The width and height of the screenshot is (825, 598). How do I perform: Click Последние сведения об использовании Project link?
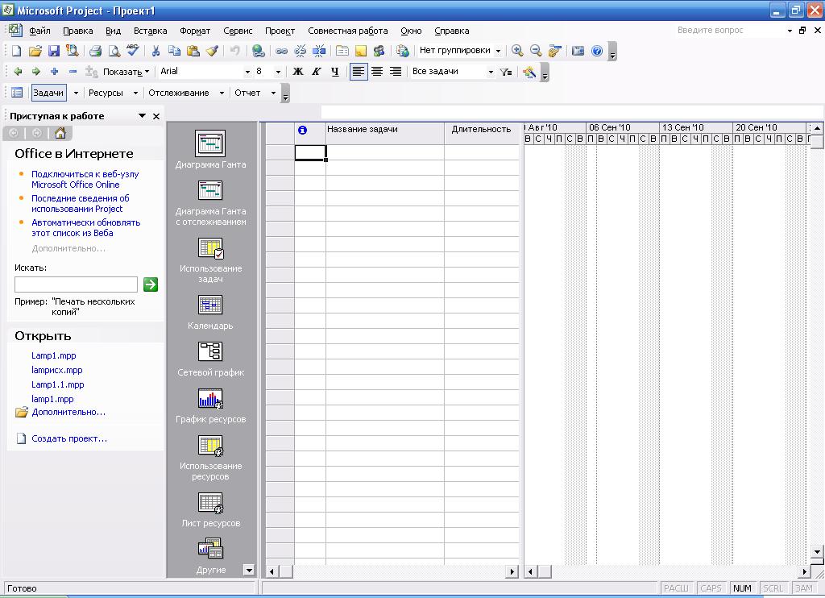click(81, 204)
